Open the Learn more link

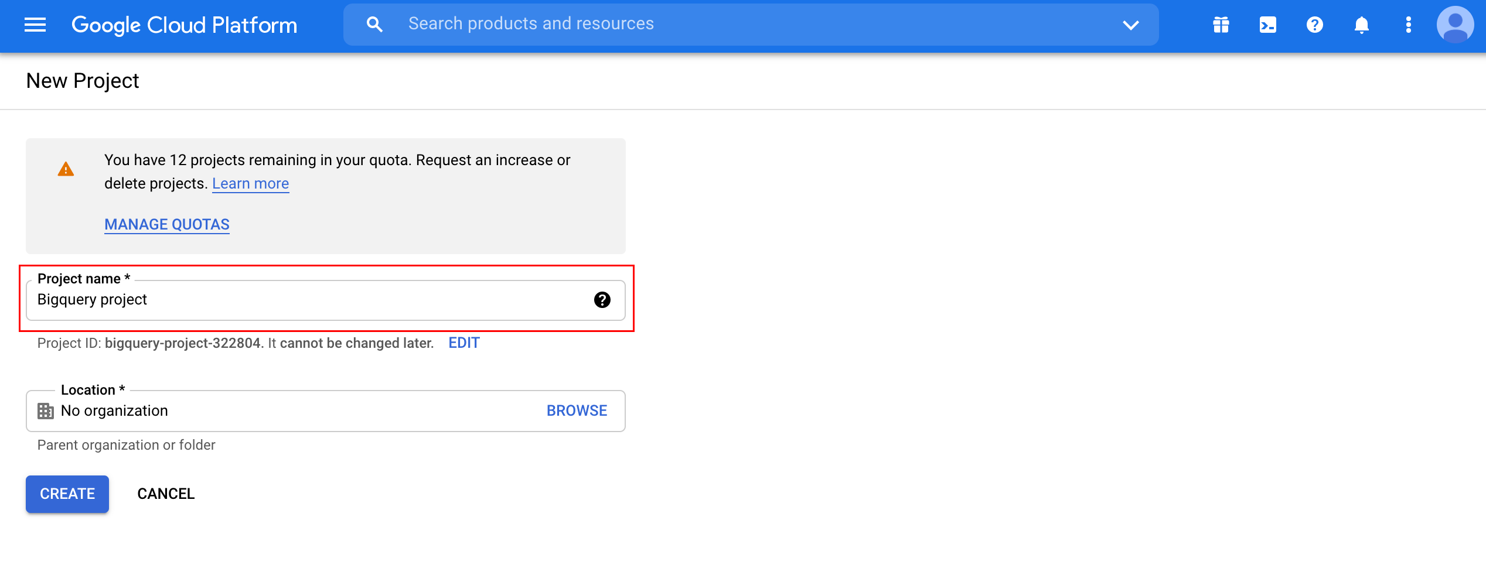(250, 184)
